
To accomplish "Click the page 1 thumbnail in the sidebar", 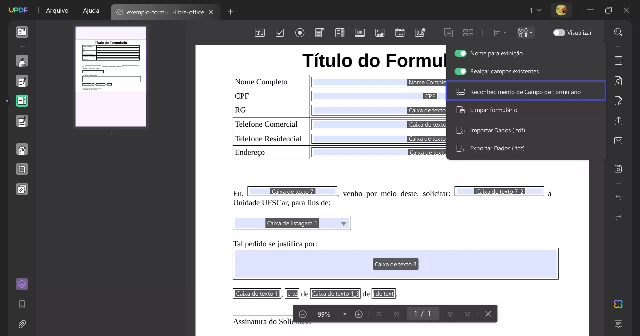I will coord(110,77).
